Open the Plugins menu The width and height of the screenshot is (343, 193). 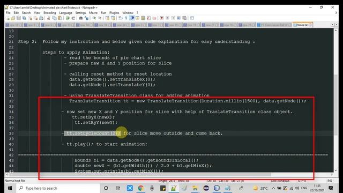pos(114,13)
